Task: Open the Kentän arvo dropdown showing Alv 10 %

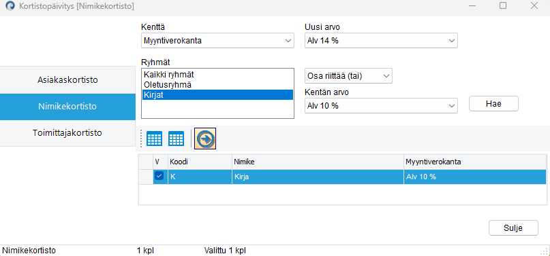Action: pyautogui.click(x=381, y=106)
